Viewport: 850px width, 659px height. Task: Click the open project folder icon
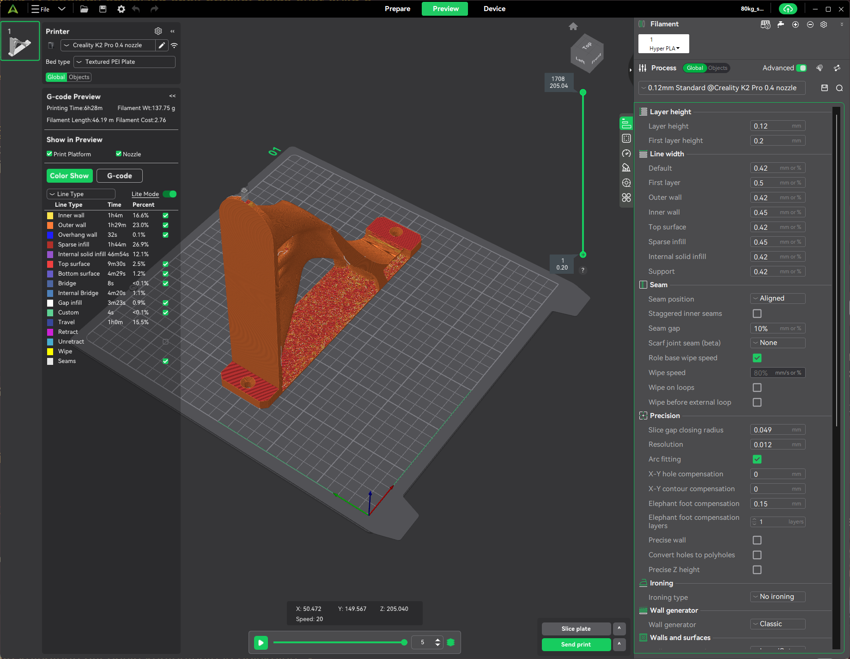84,9
